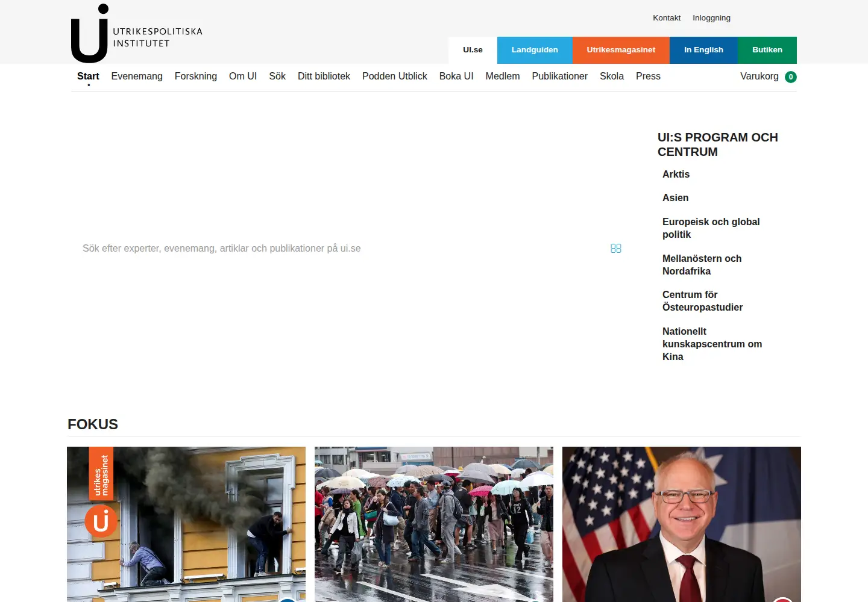Image resolution: width=868 pixels, height=602 pixels.
Task: Open the Evenemang menu item
Action: coord(137,76)
